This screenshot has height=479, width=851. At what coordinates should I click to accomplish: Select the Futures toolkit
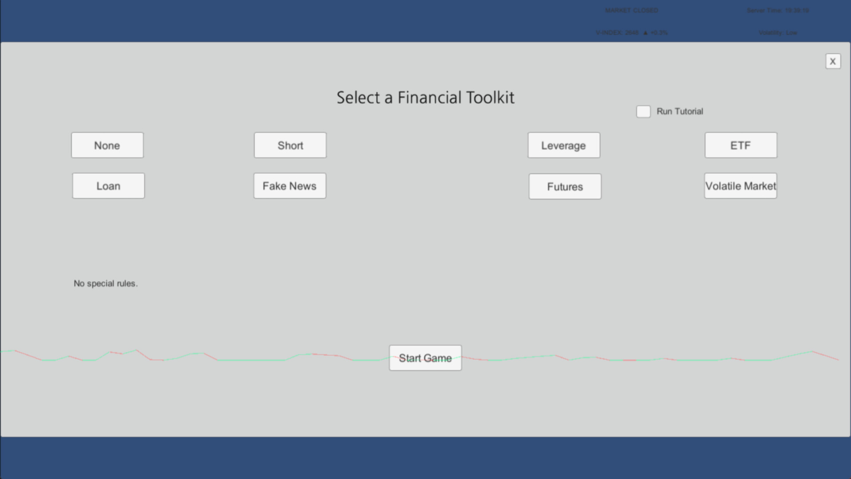click(x=564, y=186)
